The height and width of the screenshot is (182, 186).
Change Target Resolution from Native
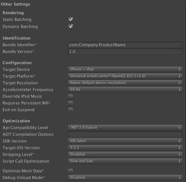tap(125, 83)
